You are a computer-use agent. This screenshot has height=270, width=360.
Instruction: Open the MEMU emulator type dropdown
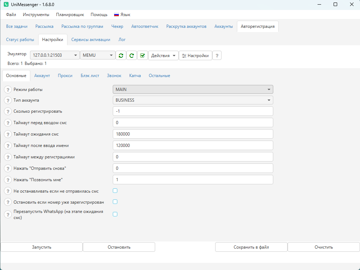[97, 55]
